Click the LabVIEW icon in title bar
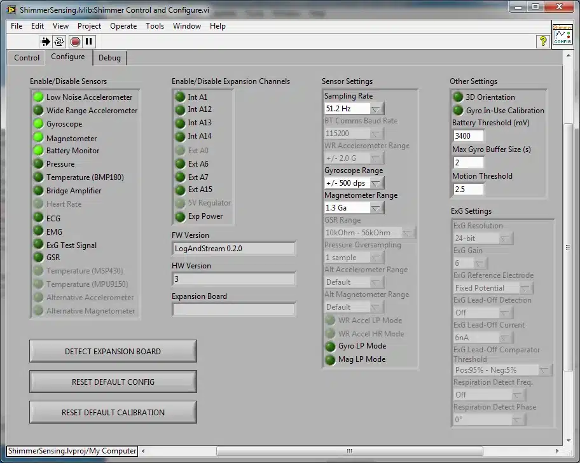This screenshot has width=580, height=463. click(12, 10)
